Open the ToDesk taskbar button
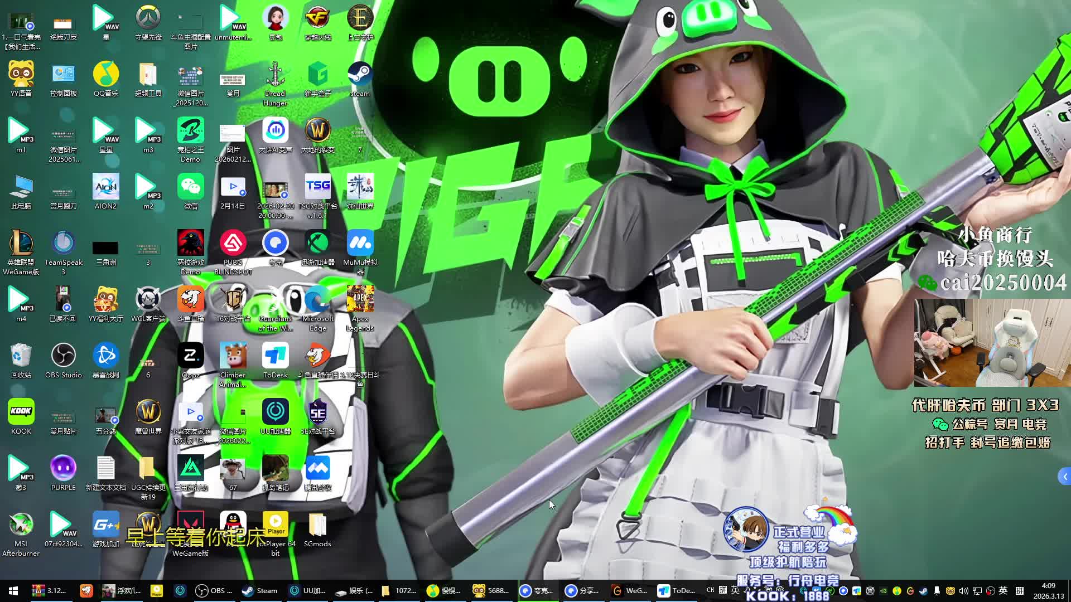Viewport: 1071px width, 602px height. point(676,591)
